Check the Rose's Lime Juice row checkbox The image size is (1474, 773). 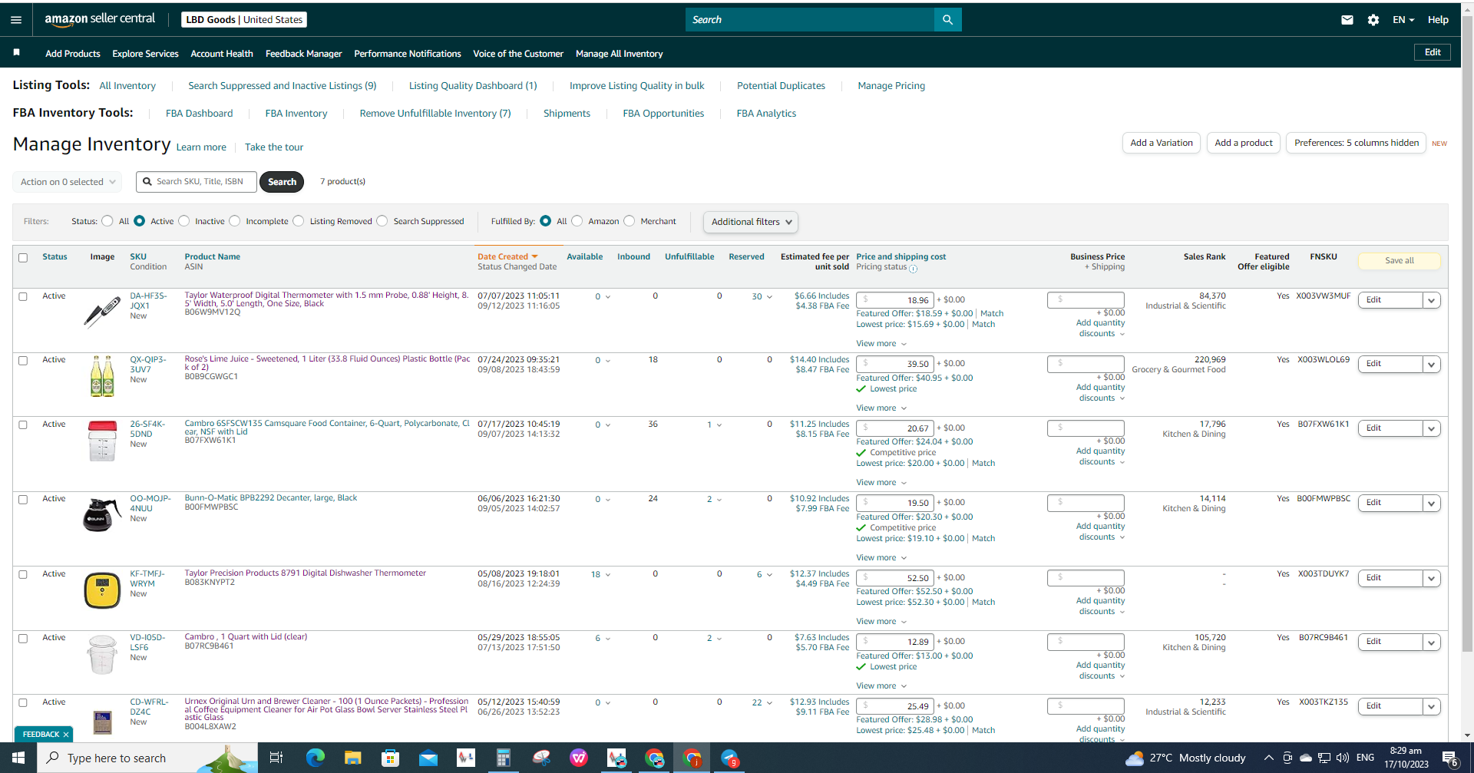click(23, 361)
